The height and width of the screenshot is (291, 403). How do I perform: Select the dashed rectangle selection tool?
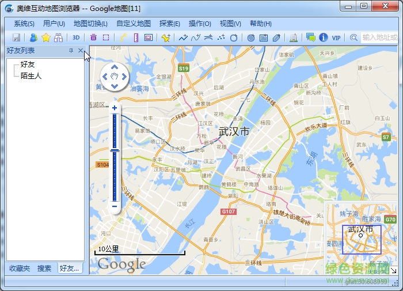tap(106, 37)
